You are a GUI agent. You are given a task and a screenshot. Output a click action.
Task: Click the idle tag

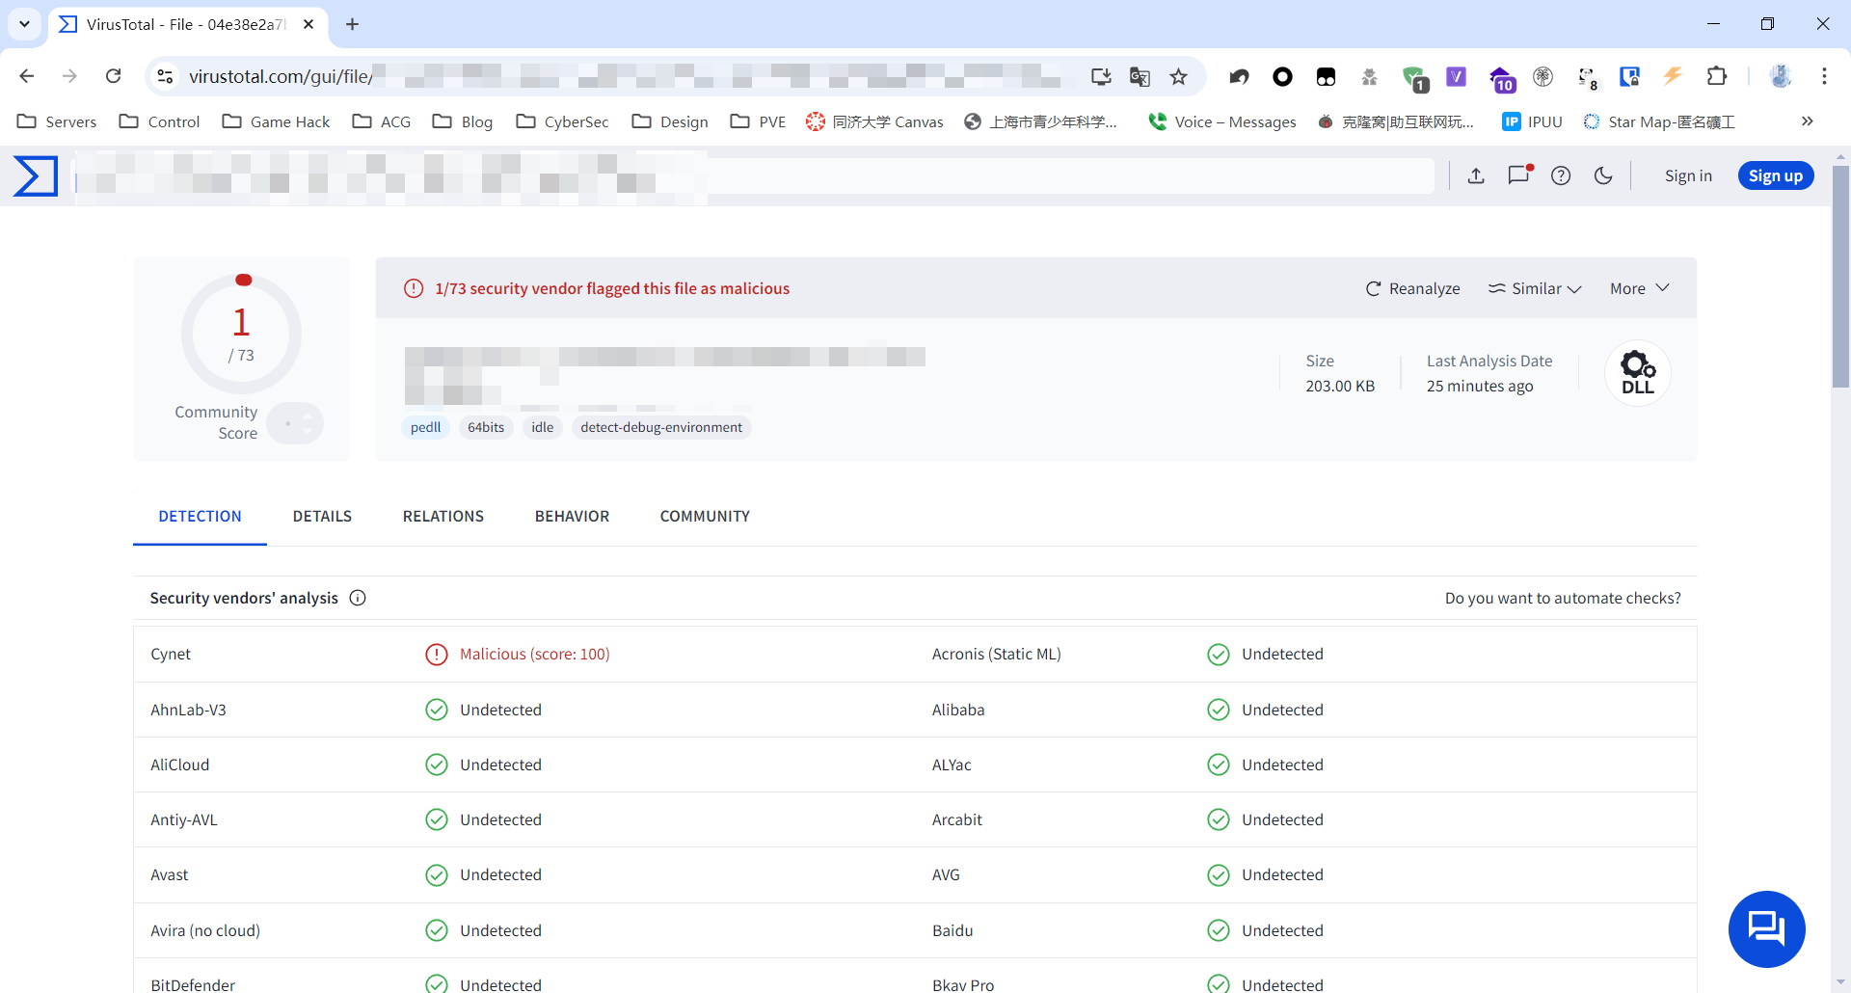click(x=543, y=427)
